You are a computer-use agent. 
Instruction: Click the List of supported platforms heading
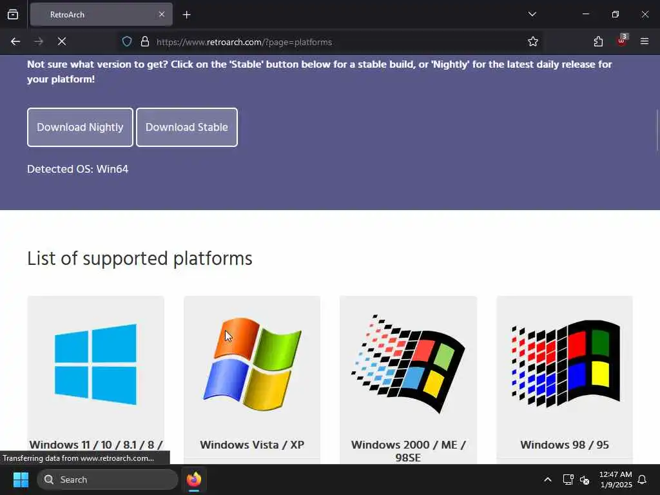(x=140, y=258)
